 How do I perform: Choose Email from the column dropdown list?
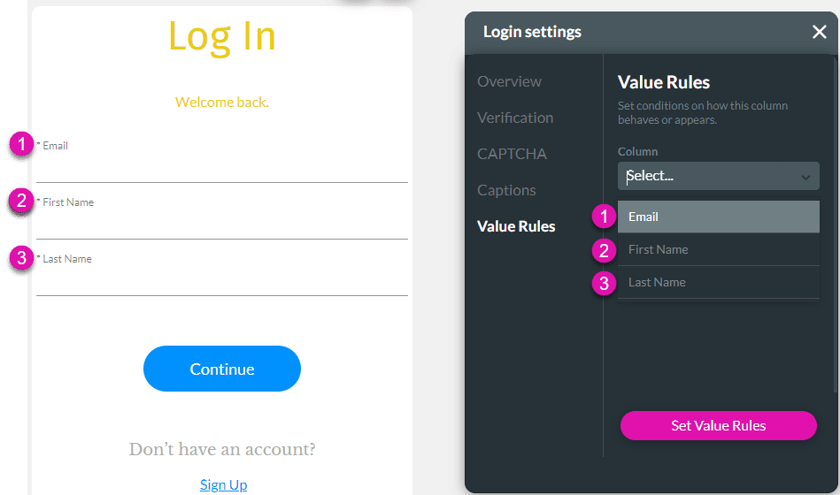(x=718, y=217)
